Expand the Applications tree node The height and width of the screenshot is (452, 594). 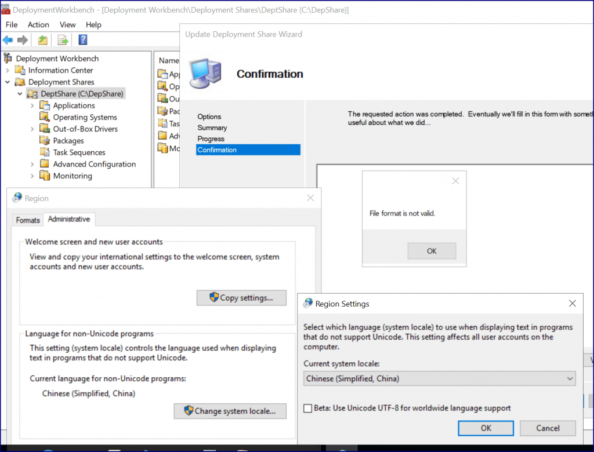coord(32,105)
